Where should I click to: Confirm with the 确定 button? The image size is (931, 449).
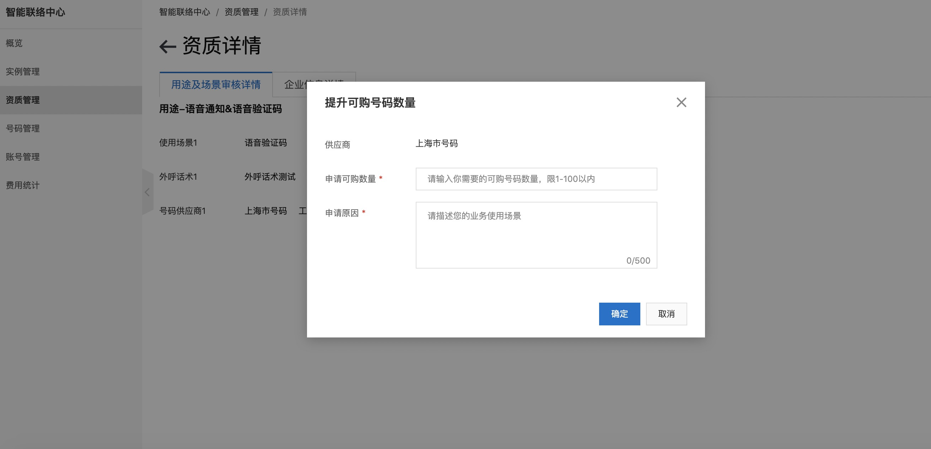click(619, 314)
